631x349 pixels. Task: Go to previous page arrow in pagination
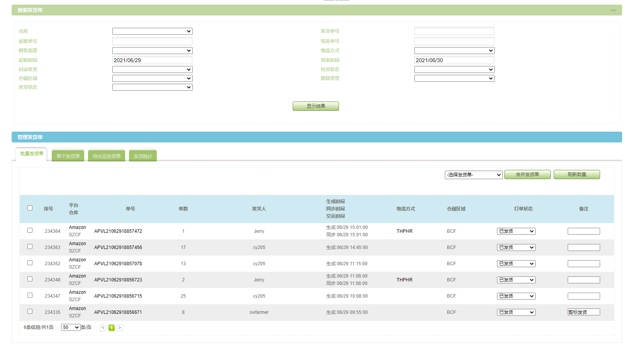coord(103,328)
